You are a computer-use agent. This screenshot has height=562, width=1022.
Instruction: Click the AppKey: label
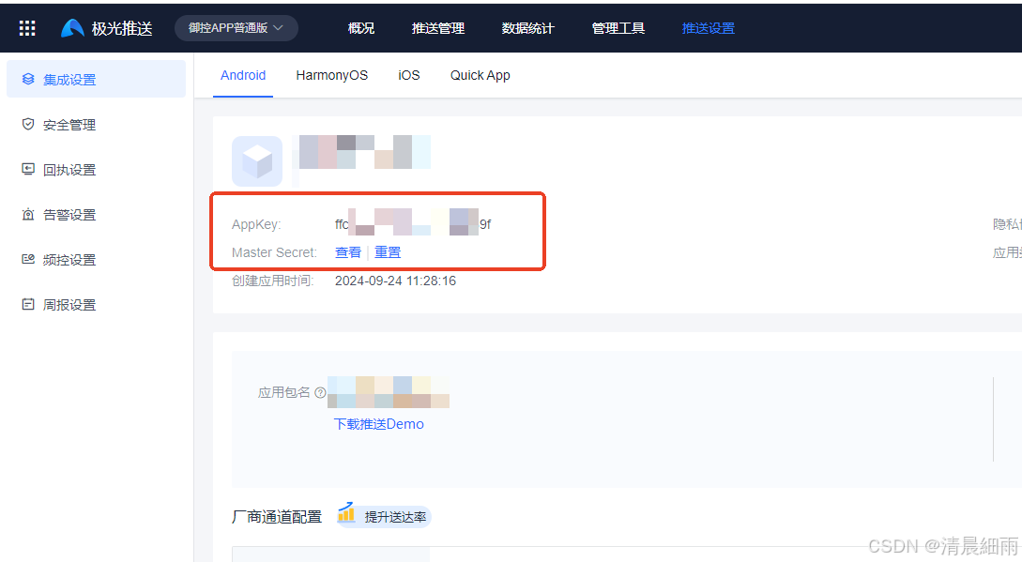[256, 224]
